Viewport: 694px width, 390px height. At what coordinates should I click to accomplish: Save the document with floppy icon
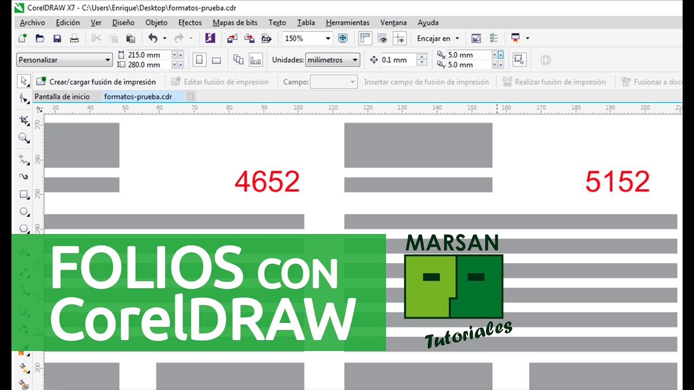pos(57,38)
